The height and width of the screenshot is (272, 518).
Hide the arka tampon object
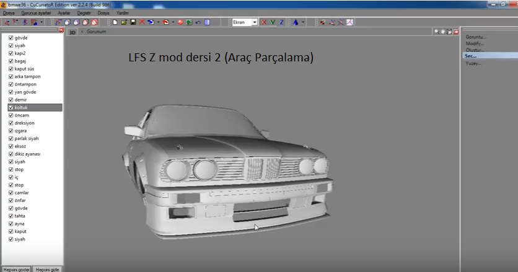point(11,76)
